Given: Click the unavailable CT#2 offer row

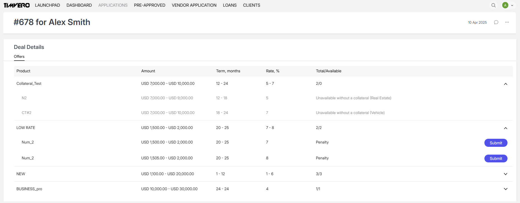Looking at the screenshot, I should tap(26, 113).
